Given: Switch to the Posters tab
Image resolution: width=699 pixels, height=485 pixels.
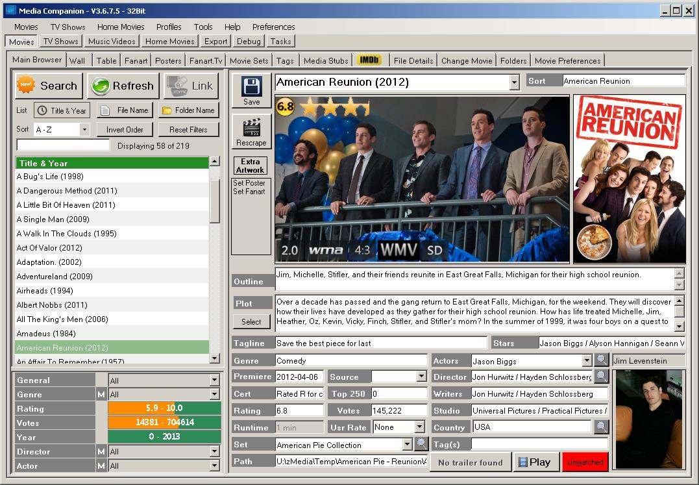Looking at the screenshot, I should point(167,60).
